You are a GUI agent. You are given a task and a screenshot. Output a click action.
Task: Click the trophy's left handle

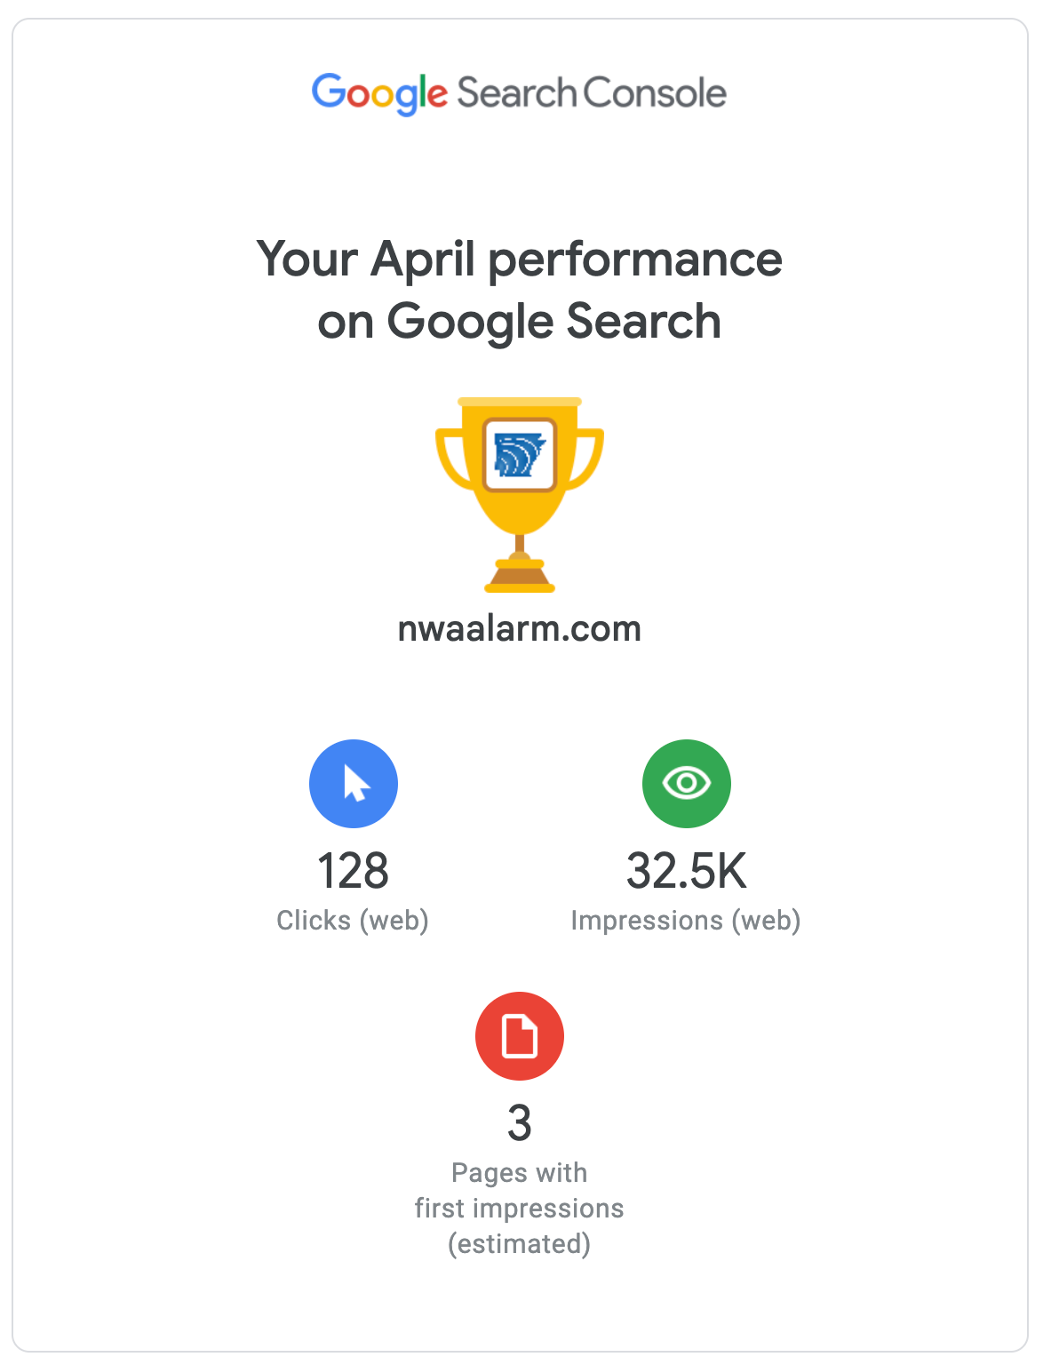tap(450, 458)
